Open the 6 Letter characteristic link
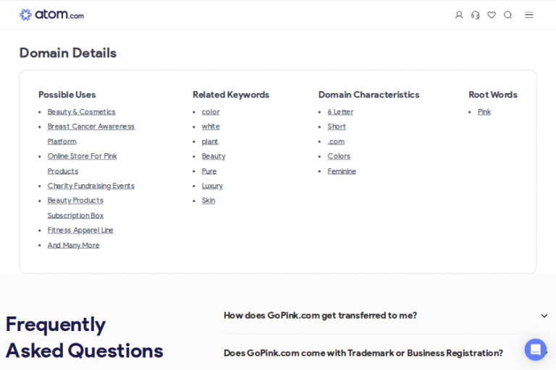 [x=340, y=112]
